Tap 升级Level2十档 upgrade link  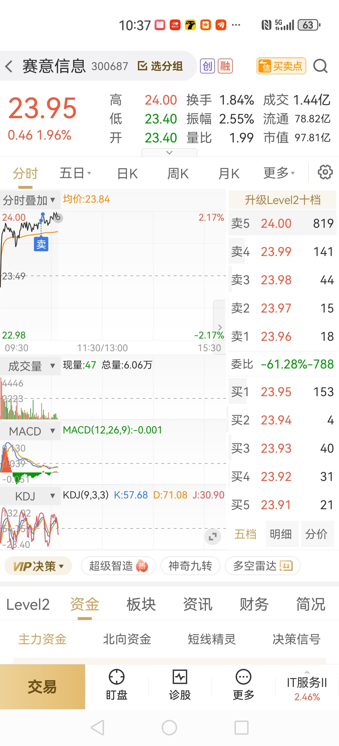282,200
